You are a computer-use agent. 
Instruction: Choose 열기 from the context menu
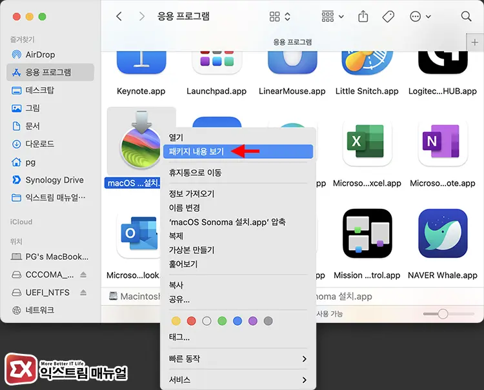click(238, 137)
